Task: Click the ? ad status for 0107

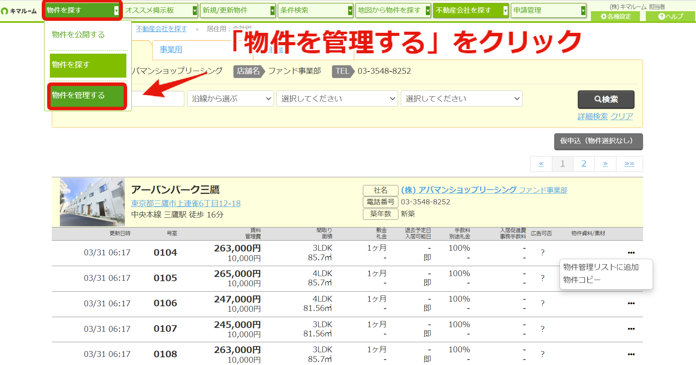Action: pos(543,329)
